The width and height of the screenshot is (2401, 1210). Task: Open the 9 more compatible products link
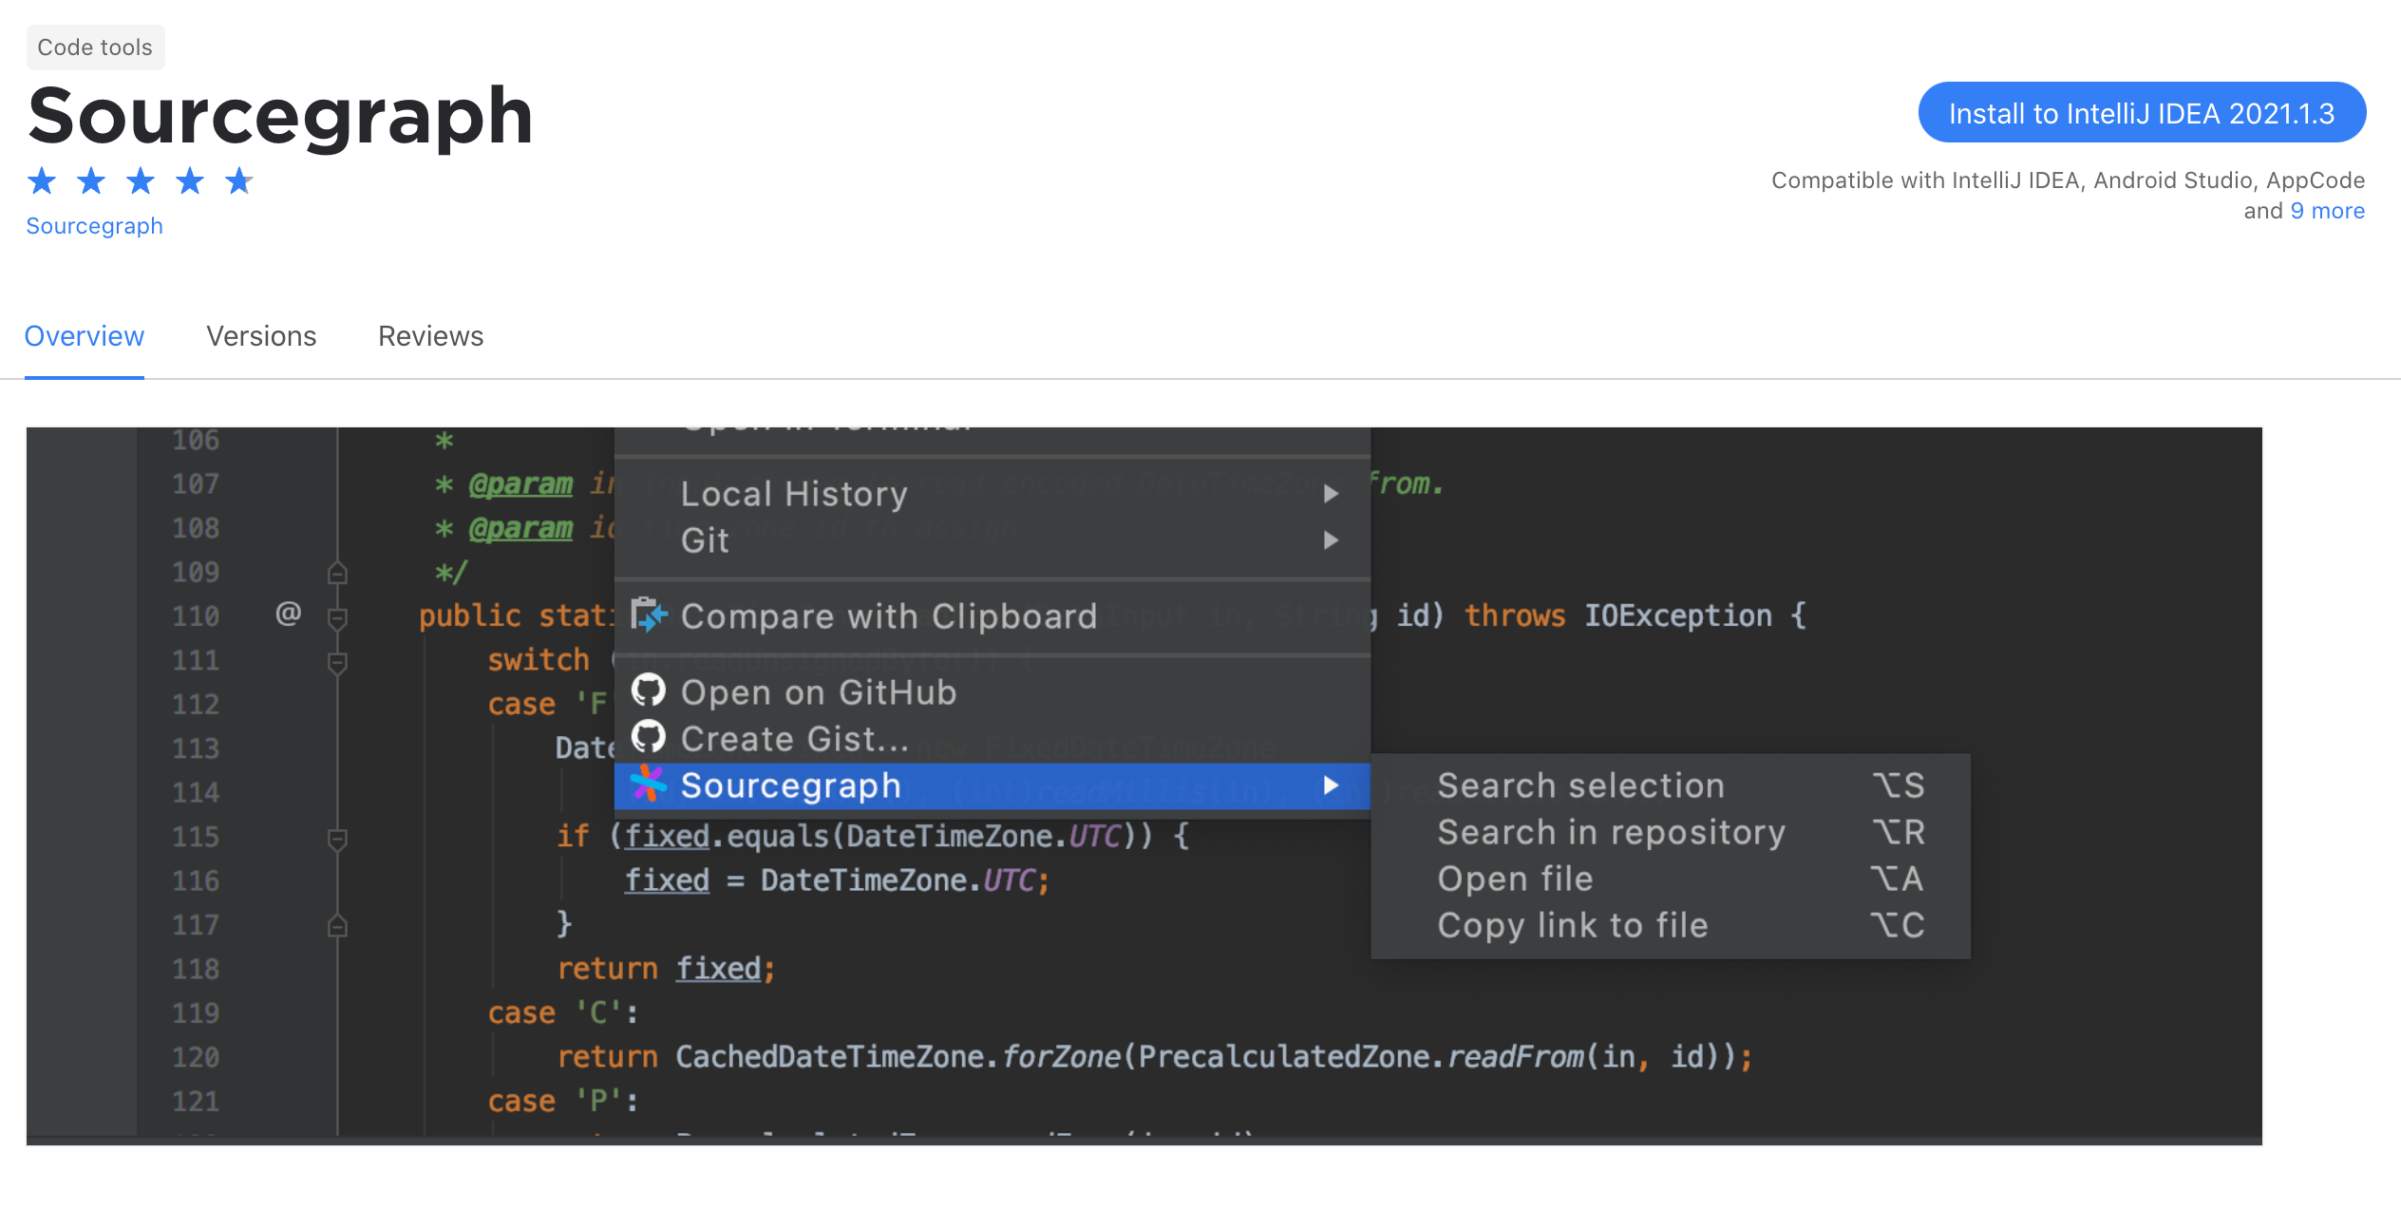point(2327,211)
